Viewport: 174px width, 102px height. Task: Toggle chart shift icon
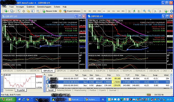pyautogui.click(x=160, y=11)
